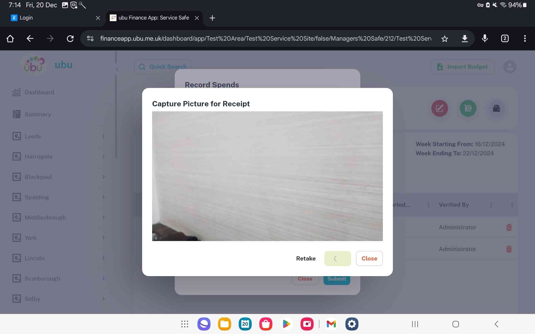The width and height of the screenshot is (535, 334).
Task: Reload the page in browser toolbar
Action: (x=70, y=39)
